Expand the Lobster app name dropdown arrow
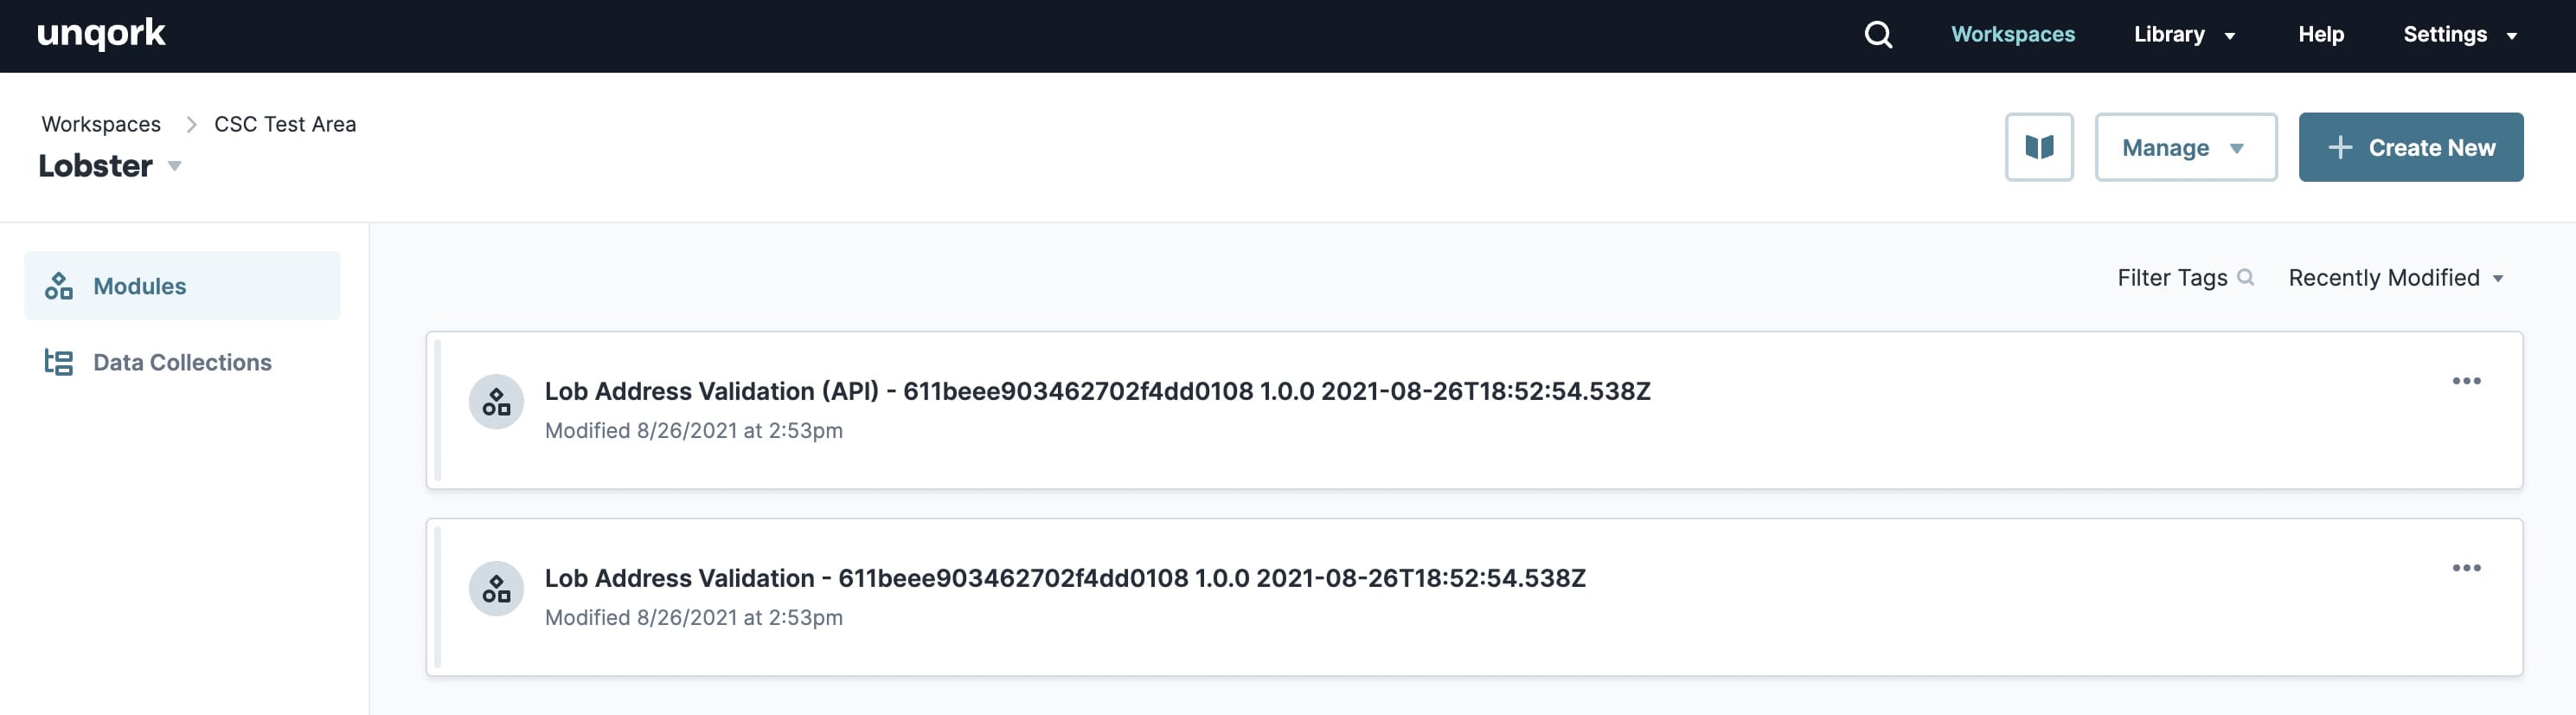The image size is (2576, 715). coord(174,166)
